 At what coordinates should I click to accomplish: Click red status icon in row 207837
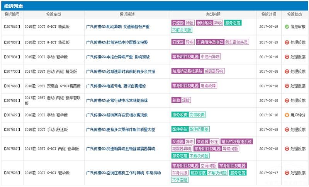pyautogui.click(x=287, y=42)
